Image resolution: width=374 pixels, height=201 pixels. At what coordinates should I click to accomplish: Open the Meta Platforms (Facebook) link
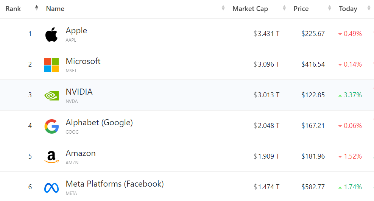pyautogui.click(x=114, y=184)
